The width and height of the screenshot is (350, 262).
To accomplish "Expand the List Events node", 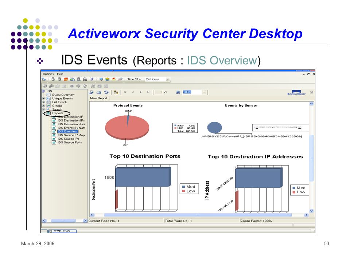I will [43, 102].
